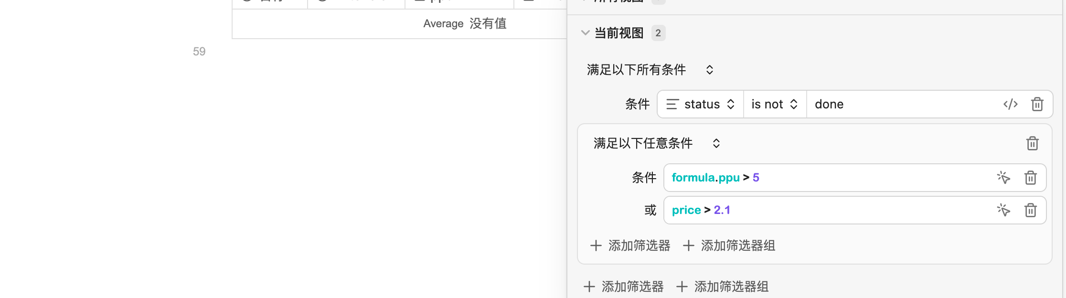Add a filter group inside the nested group
This screenshot has height=298, width=1066.
click(x=729, y=245)
